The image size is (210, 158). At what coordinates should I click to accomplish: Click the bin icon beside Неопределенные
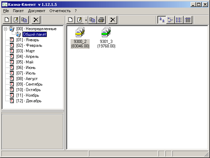coord(12,29)
